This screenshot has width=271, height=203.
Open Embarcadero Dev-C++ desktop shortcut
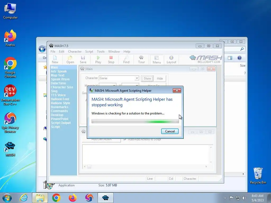(x=10, y=95)
